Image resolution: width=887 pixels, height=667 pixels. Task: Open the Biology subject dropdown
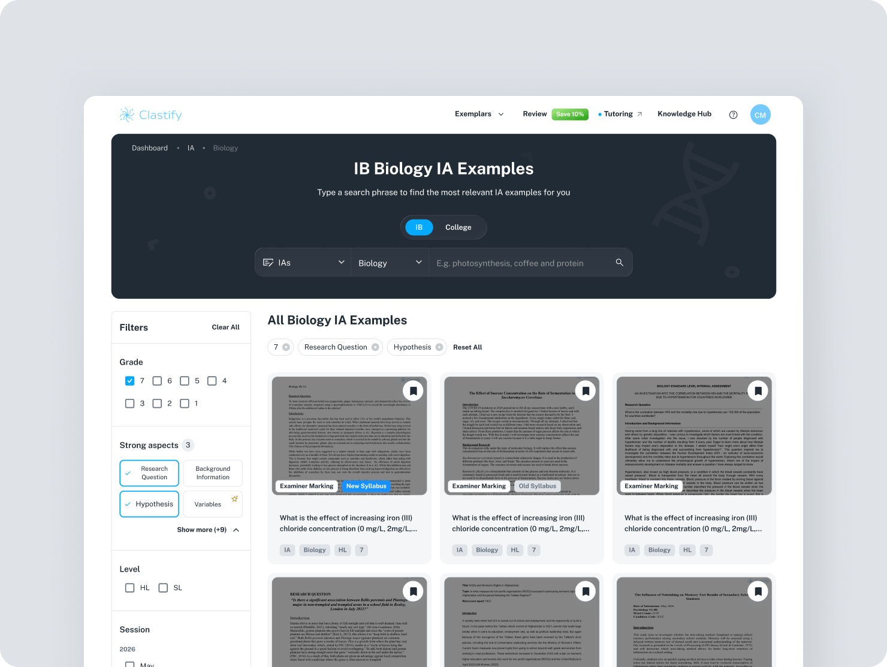390,263
